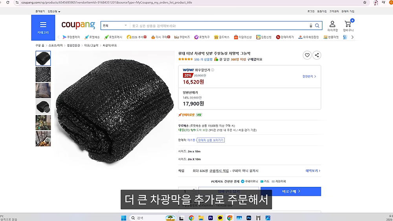
Task: Open 로켓배송 in the category bar
Action: (92, 37)
